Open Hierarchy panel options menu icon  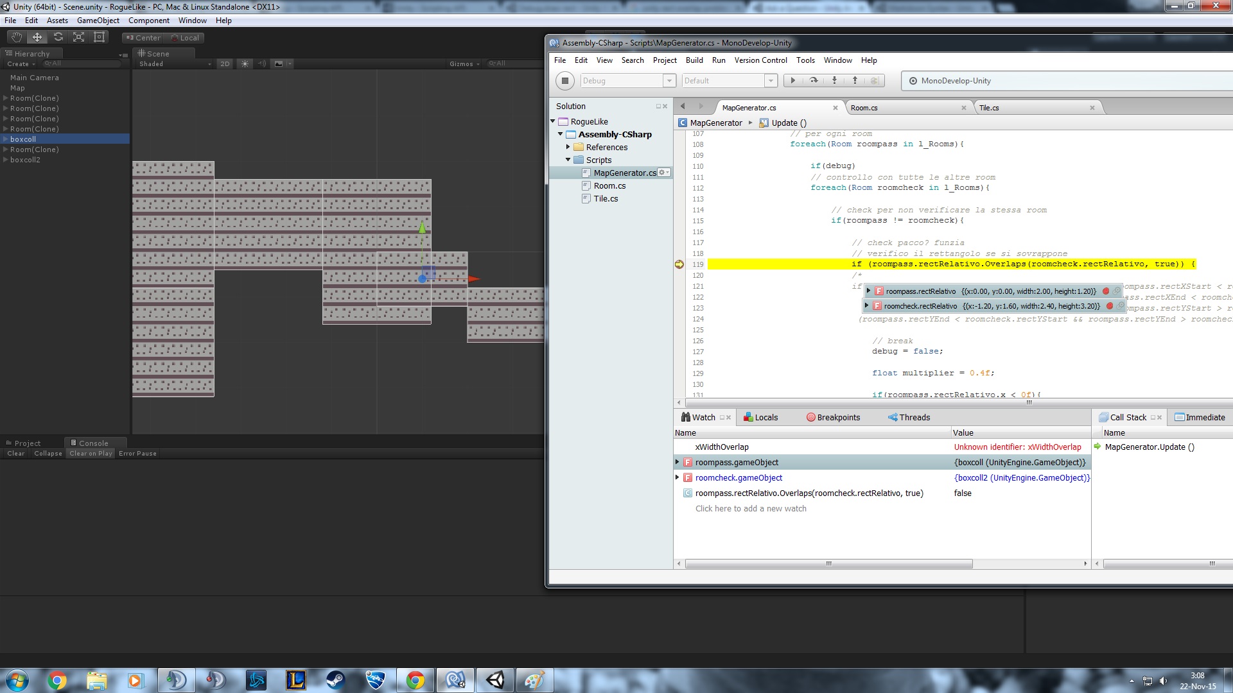(123, 55)
